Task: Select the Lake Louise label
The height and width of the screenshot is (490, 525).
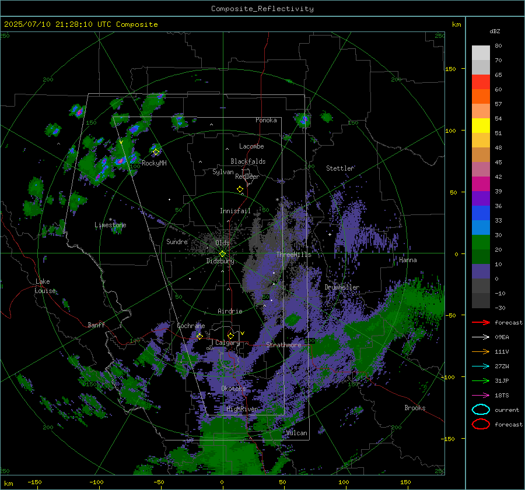Action: (x=45, y=286)
